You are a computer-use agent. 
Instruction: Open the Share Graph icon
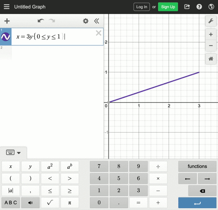[187, 7]
